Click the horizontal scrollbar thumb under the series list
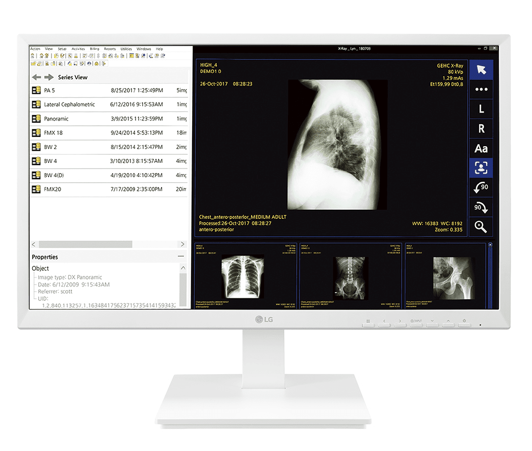The width and height of the screenshot is (532, 451). pos(86,244)
